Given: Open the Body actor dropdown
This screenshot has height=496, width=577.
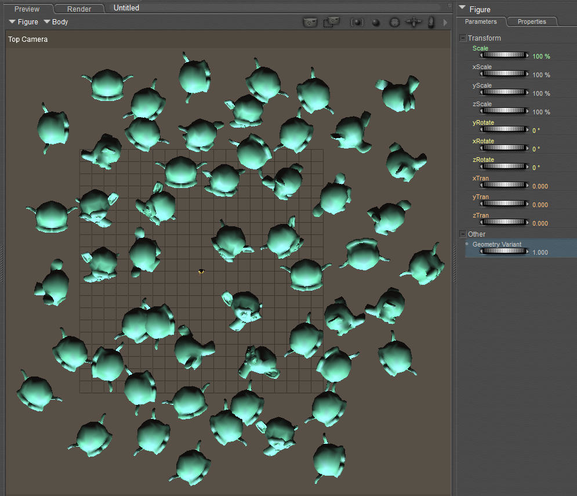Looking at the screenshot, I should pyautogui.click(x=56, y=22).
